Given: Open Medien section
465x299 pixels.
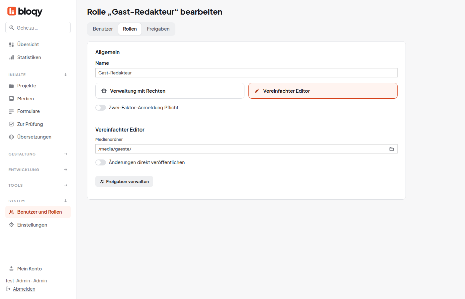Looking at the screenshot, I should click(38, 99).
